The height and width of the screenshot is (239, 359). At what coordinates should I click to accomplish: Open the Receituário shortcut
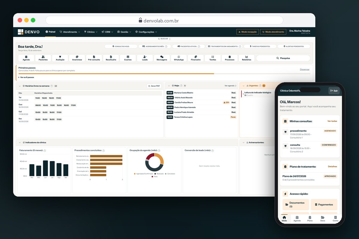(x=111, y=58)
